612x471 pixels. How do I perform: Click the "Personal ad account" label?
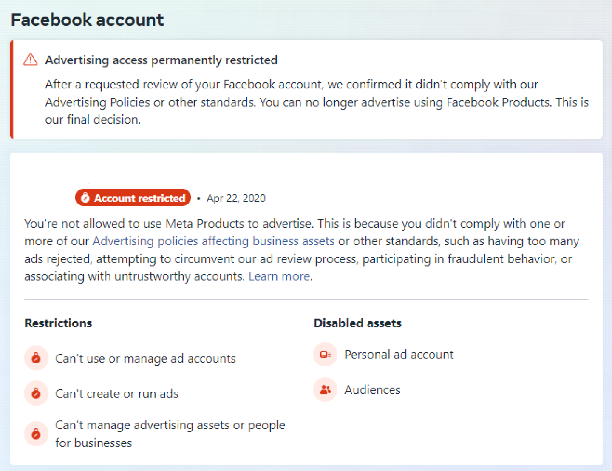click(x=399, y=355)
